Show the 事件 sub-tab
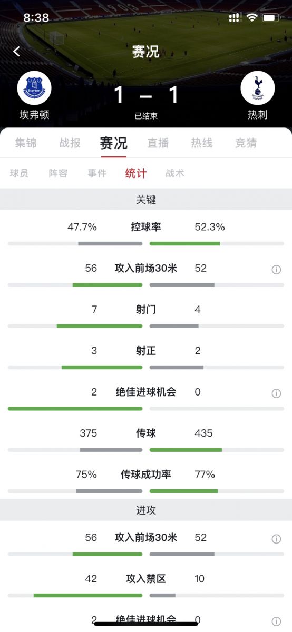This screenshot has height=632, width=292. 97,173
